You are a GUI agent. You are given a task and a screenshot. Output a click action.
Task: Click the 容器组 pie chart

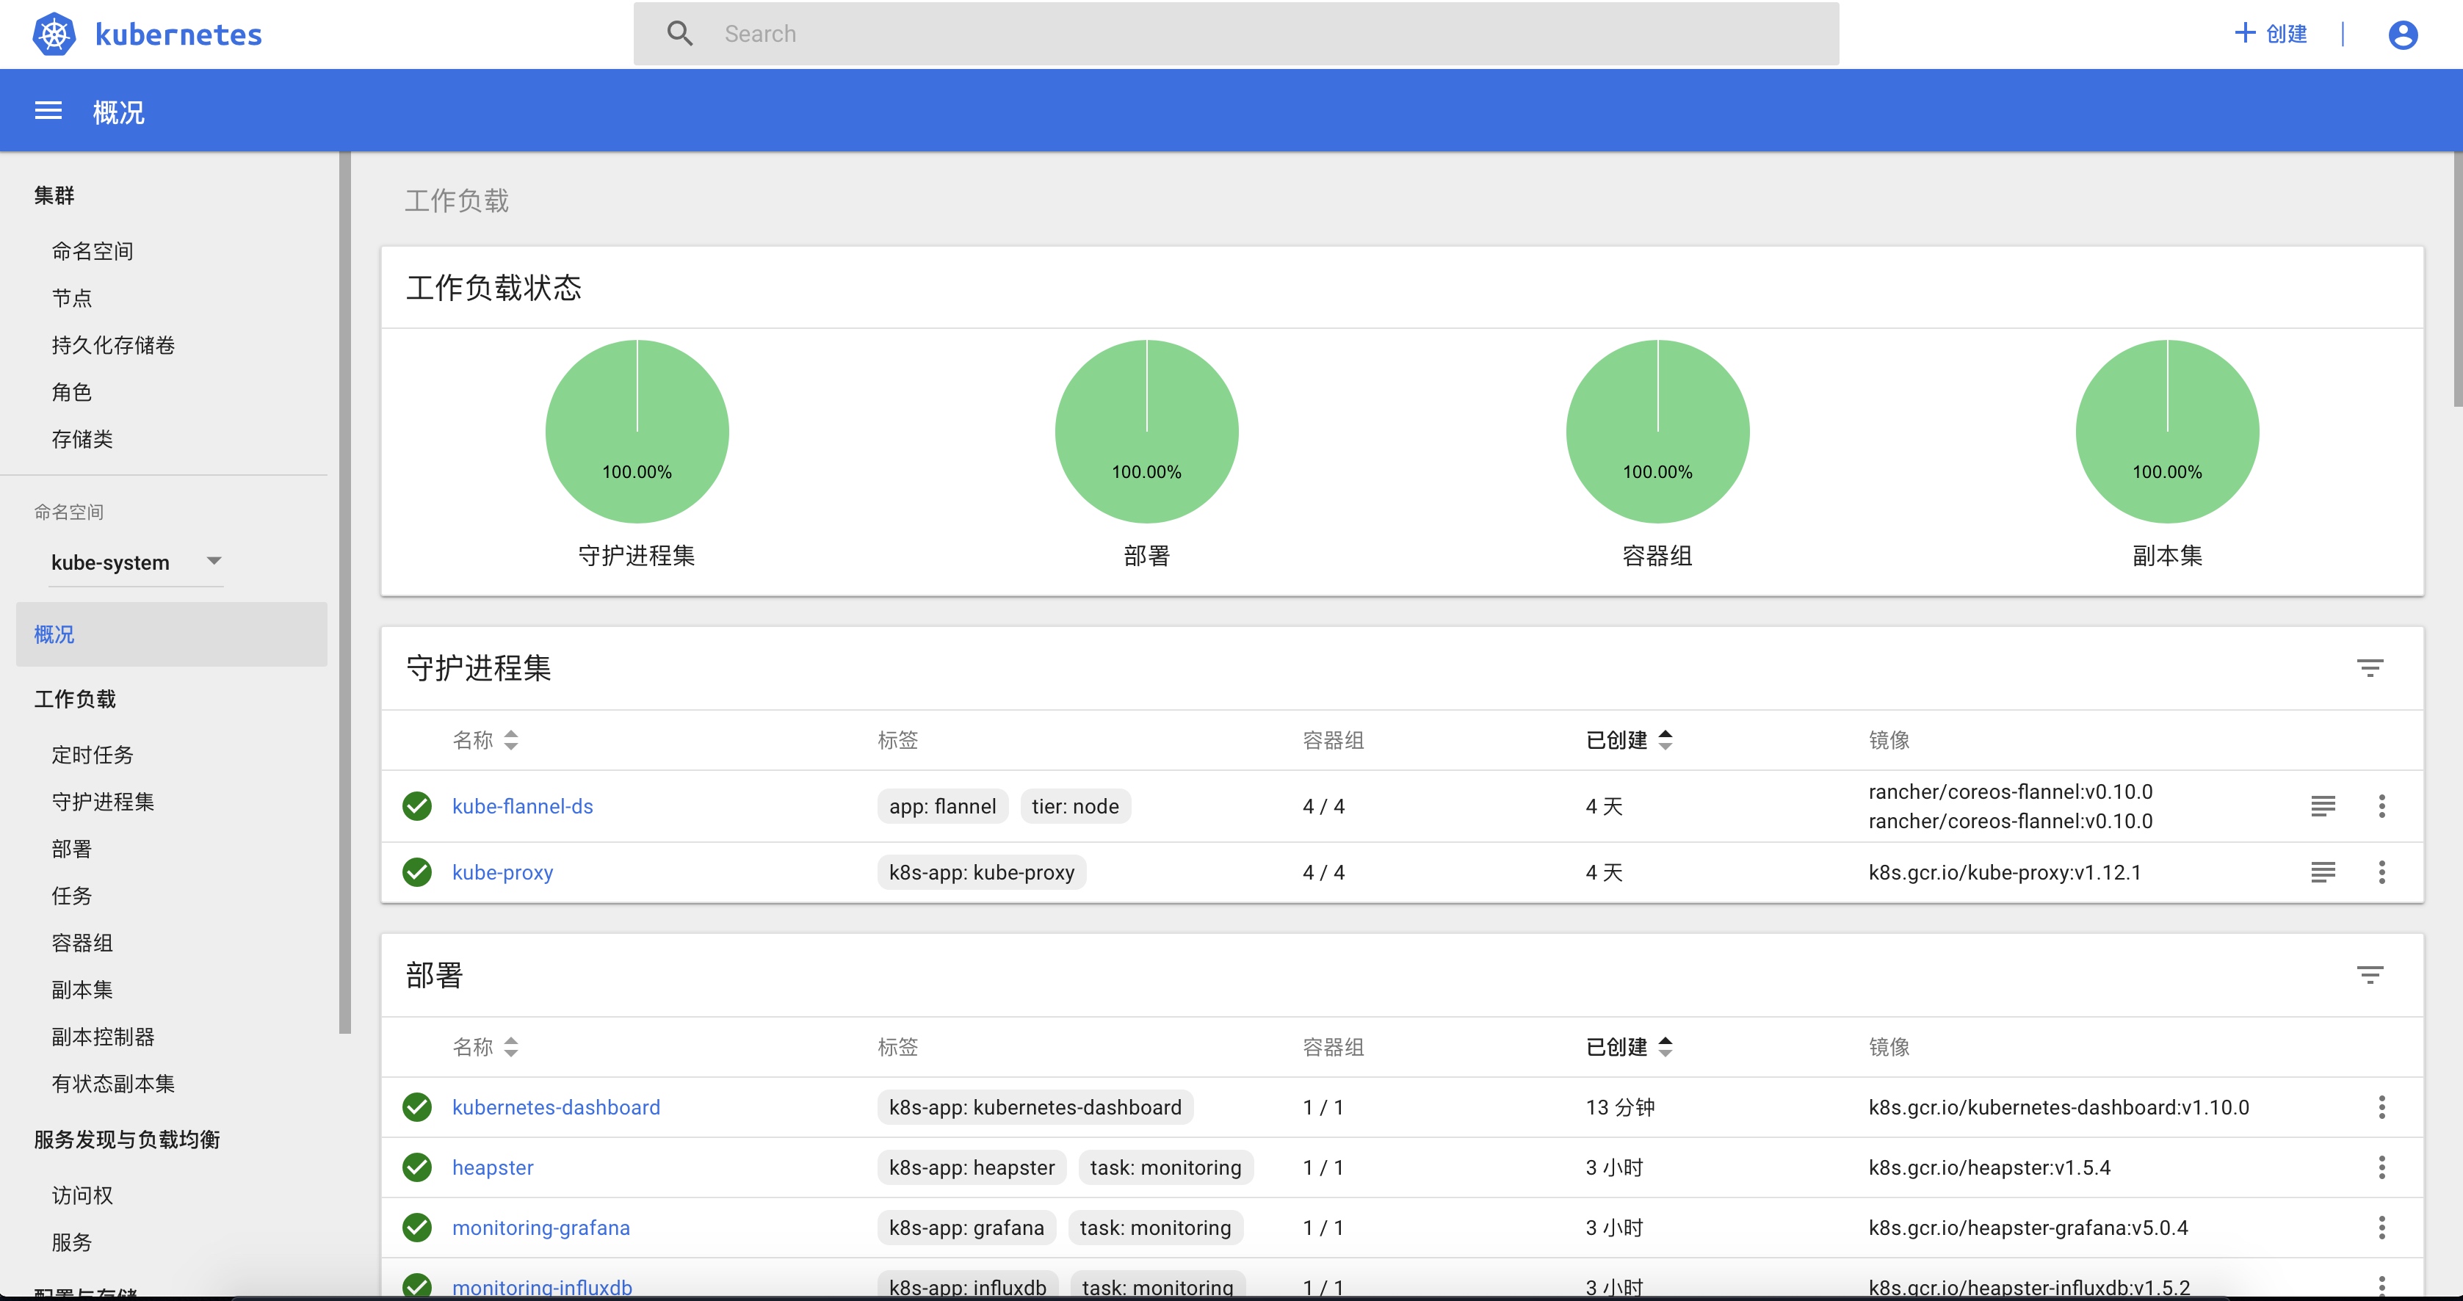1657,431
